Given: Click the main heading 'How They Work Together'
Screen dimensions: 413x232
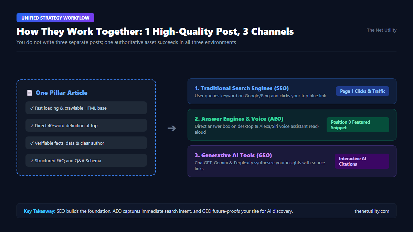Looking at the screenshot, I should click(x=155, y=31).
